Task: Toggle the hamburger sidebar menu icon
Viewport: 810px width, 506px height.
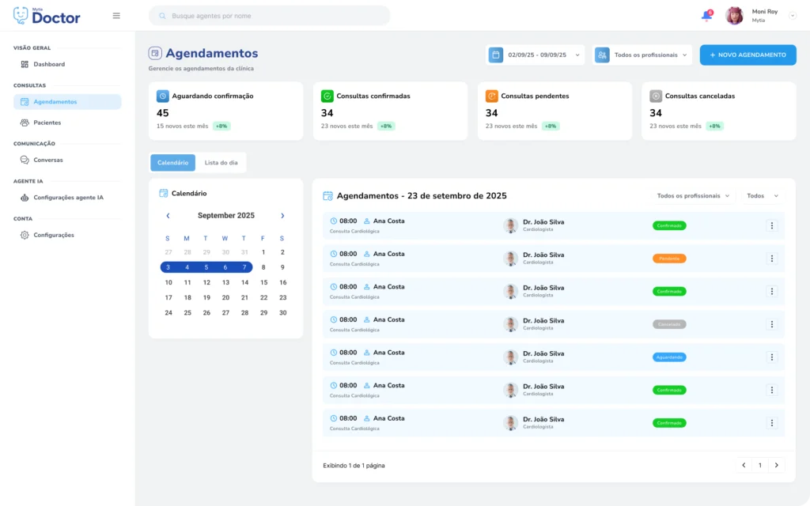Action: (116, 16)
